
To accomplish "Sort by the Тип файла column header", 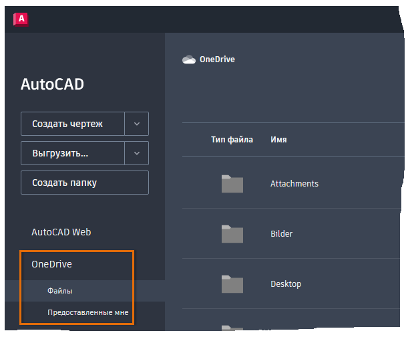I will (232, 140).
